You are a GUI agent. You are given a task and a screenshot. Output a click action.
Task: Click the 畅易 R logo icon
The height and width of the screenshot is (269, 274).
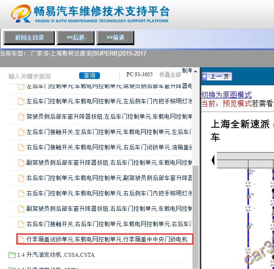(21, 14)
